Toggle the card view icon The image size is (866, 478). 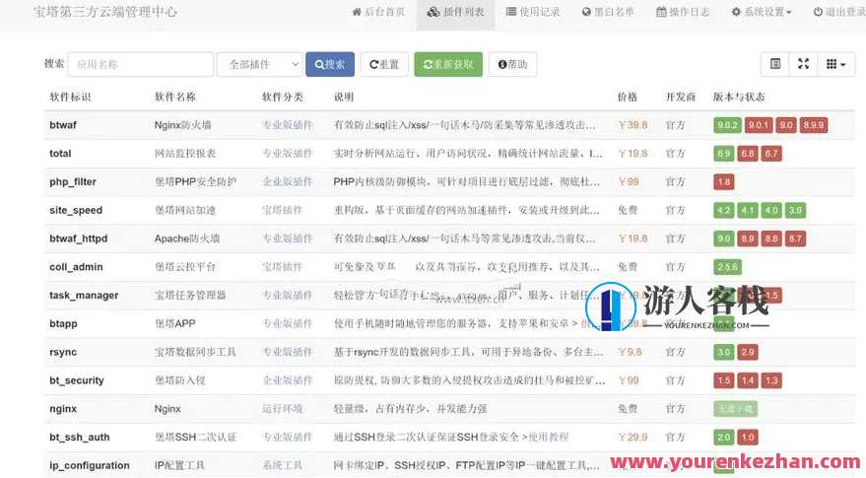click(x=775, y=64)
